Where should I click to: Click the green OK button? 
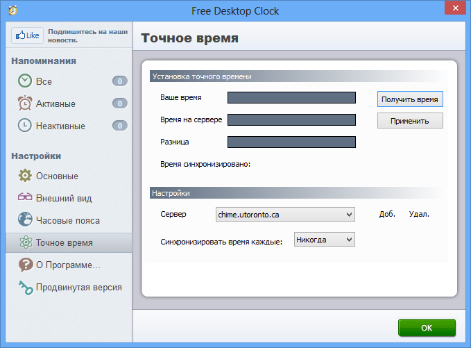427,328
